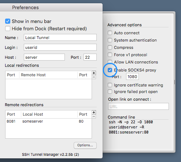The width and height of the screenshot is (181, 162).
Task: Click SSH Tunnel Manager version label
Action: point(51,154)
